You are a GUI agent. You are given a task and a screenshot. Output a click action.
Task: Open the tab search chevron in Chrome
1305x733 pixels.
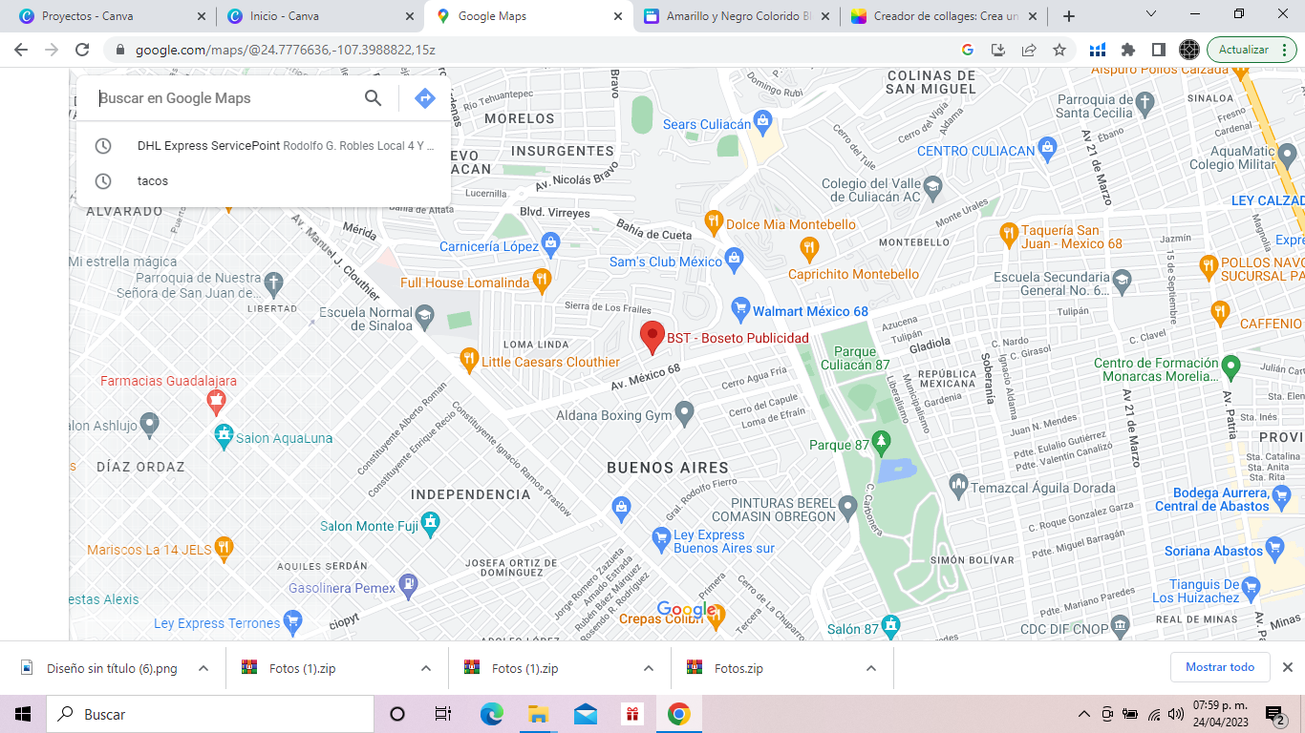pyautogui.click(x=1151, y=14)
